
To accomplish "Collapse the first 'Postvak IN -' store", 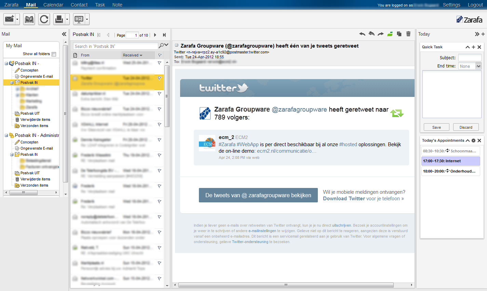I will click(x=6, y=63).
